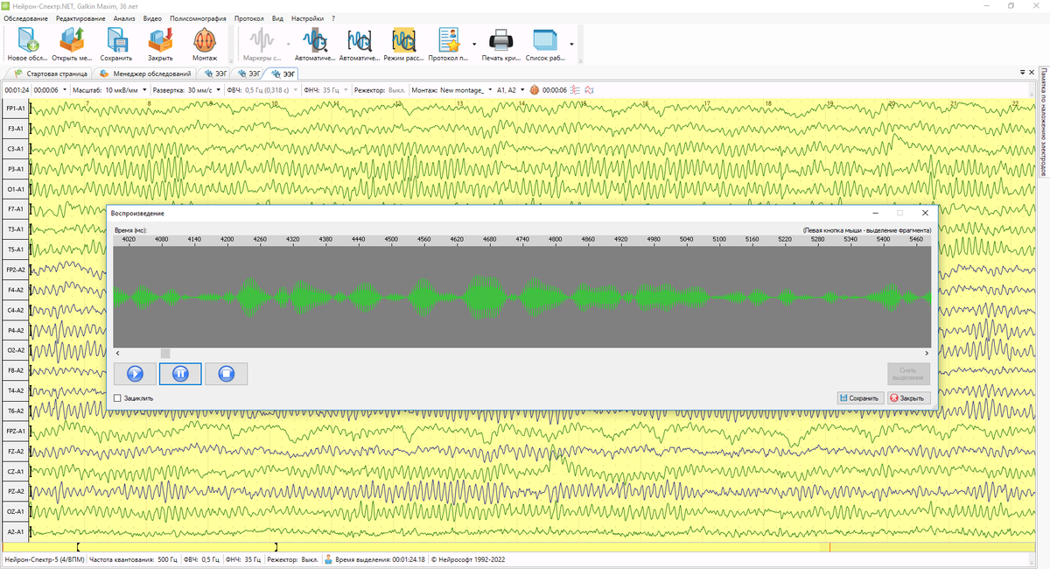This screenshot has width=1050, height=569.
Task: Open the Открыть менеджер toolbar icon
Action: [73, 40]
